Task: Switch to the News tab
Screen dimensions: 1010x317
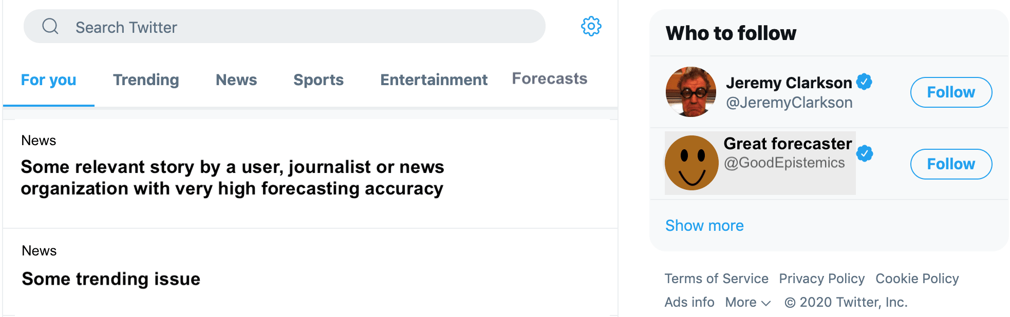Action: click(236, 80)
